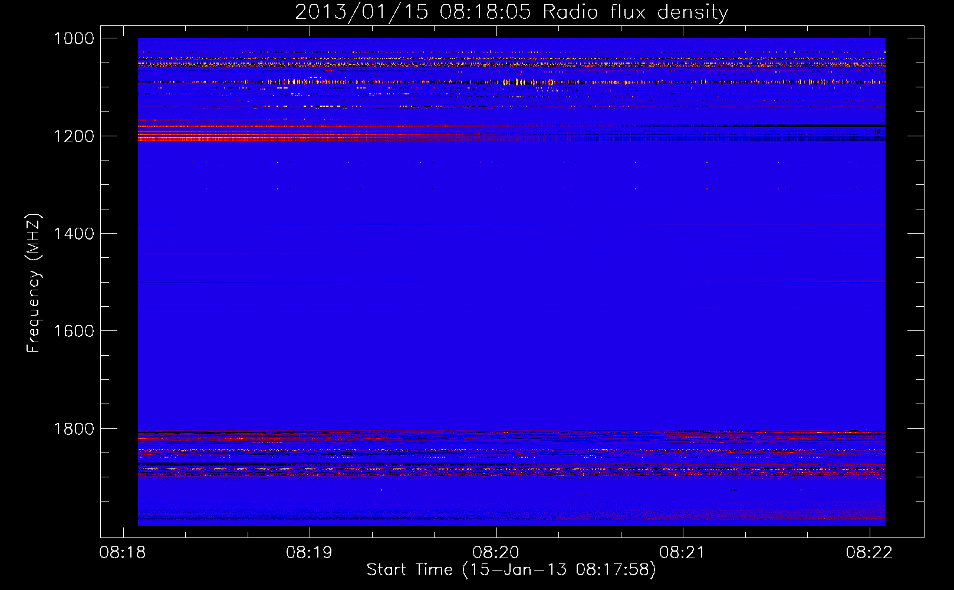Click the "Start Time (15-Jan-13 08:17:58)" axis label
The height and width of the screenshot is (590, 954).
(x=511, y=569)
